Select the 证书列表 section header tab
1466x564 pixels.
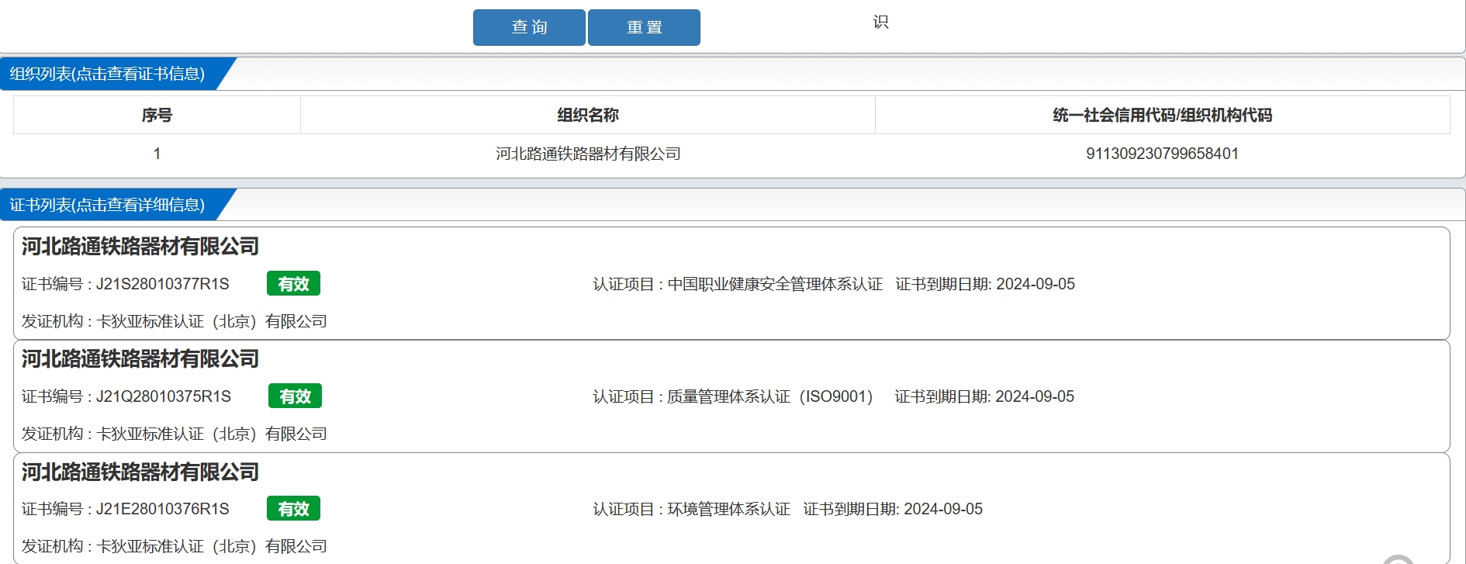pyautogui.click(x=108, y=205)
